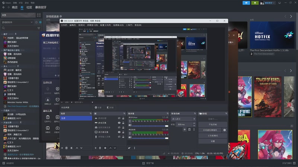Screen dimensions: 298x167
Task: Open Steam games and software dropdown
Action: click(17, 22)
